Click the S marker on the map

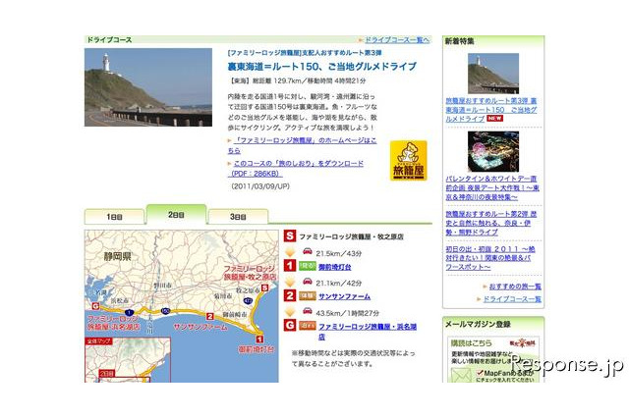coord(264,287)
